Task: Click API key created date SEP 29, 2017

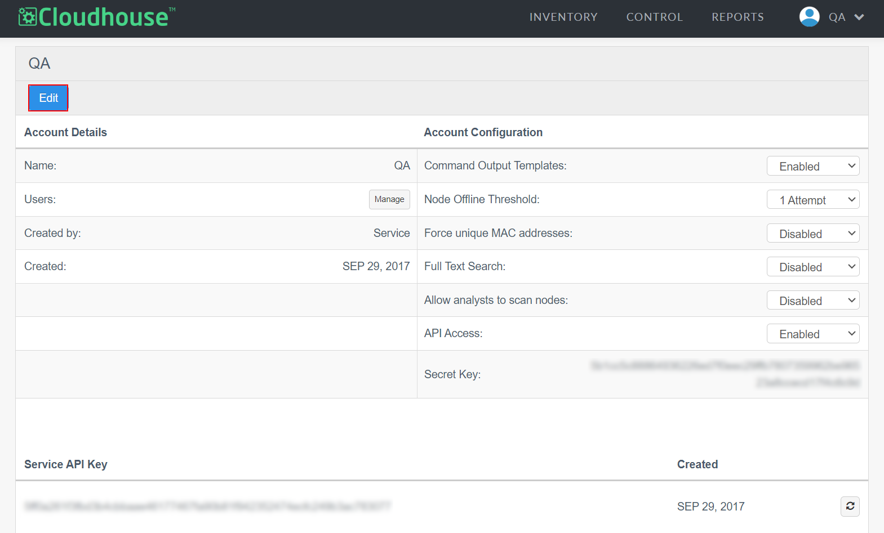Action: tap(710, 507)
